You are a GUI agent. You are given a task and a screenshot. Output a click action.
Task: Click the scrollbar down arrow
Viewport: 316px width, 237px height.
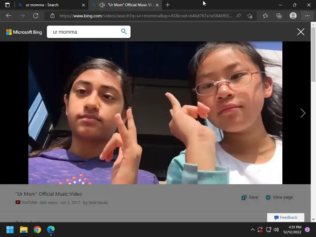[x=313, y=219]
